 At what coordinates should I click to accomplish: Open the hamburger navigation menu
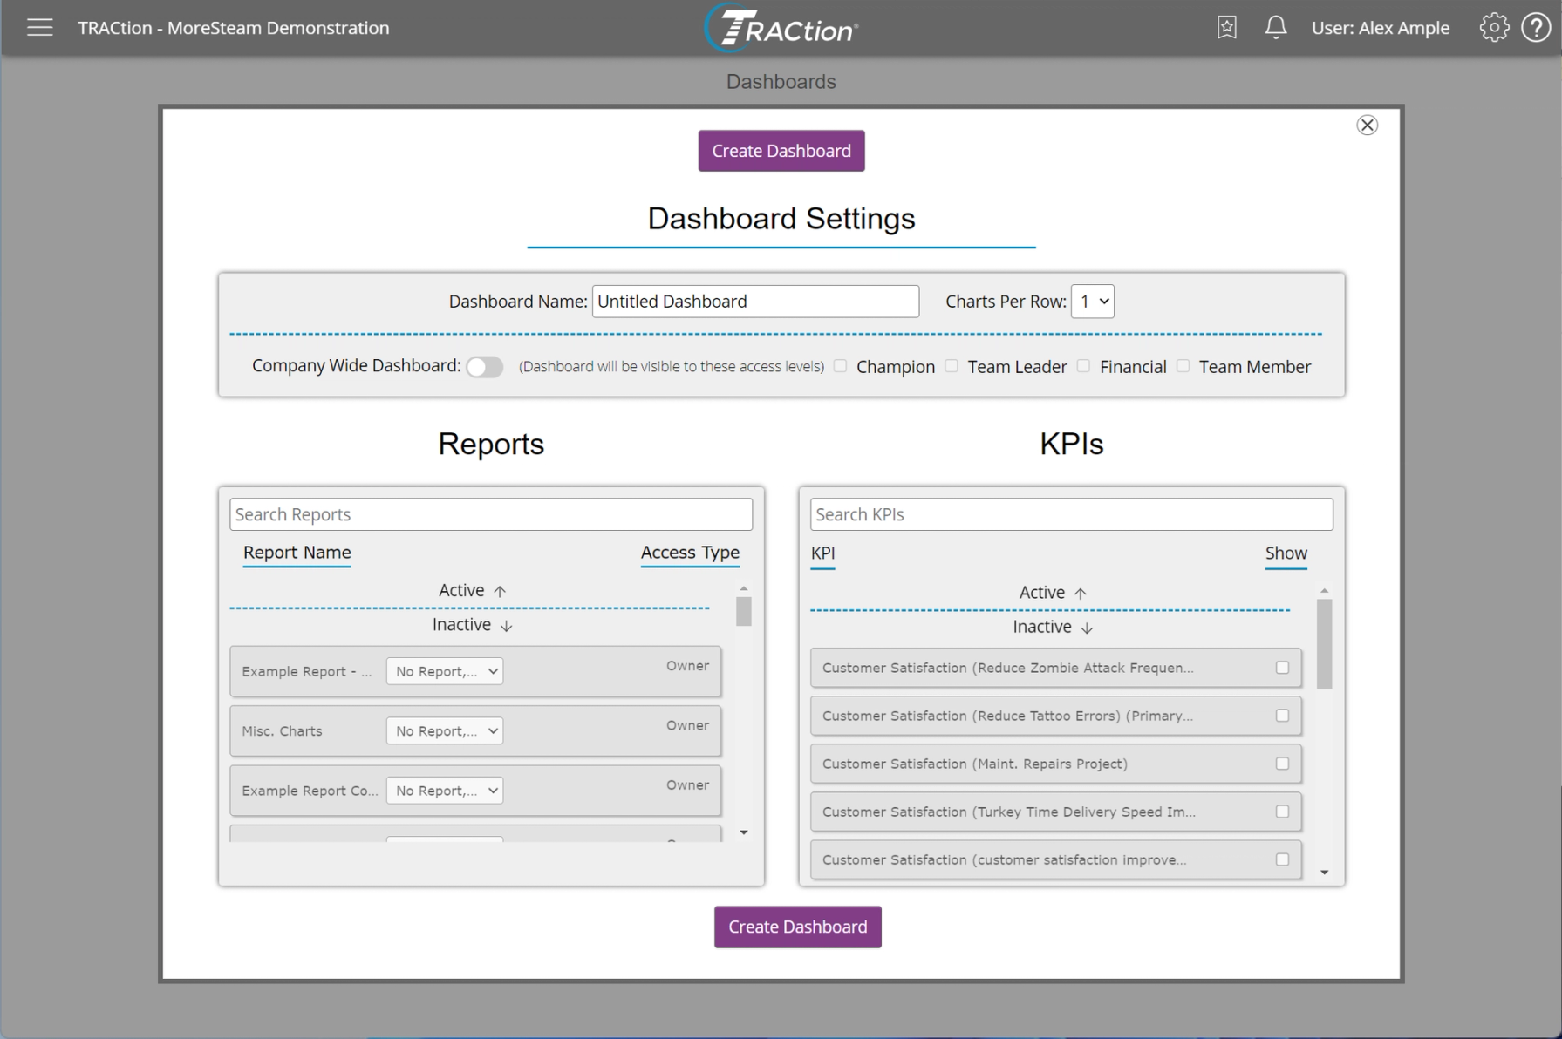39,28
